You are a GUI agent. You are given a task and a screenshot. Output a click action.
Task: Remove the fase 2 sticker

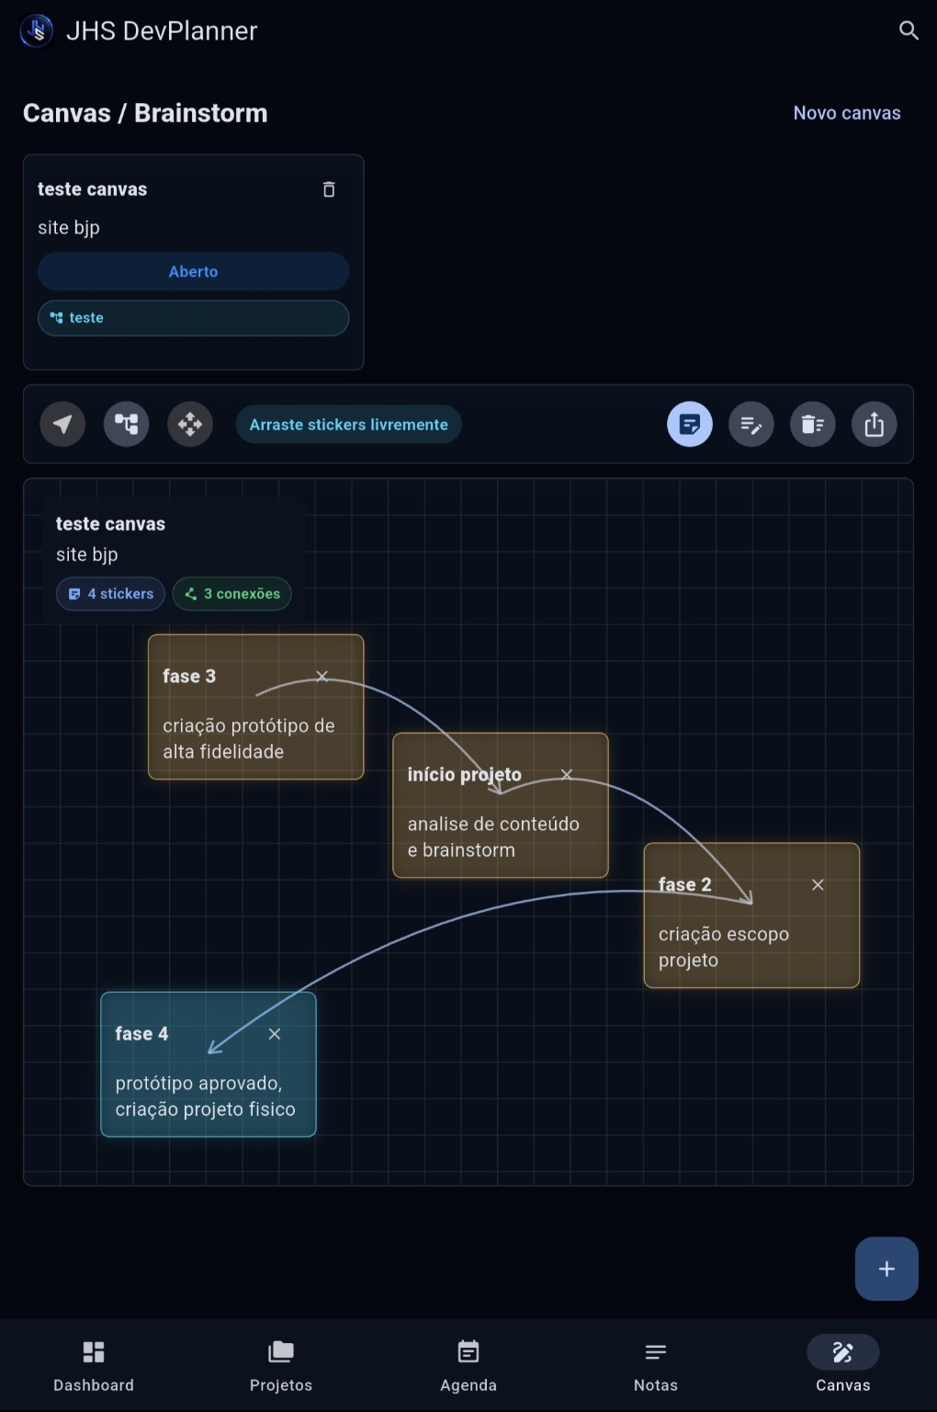tap(818, 884)
